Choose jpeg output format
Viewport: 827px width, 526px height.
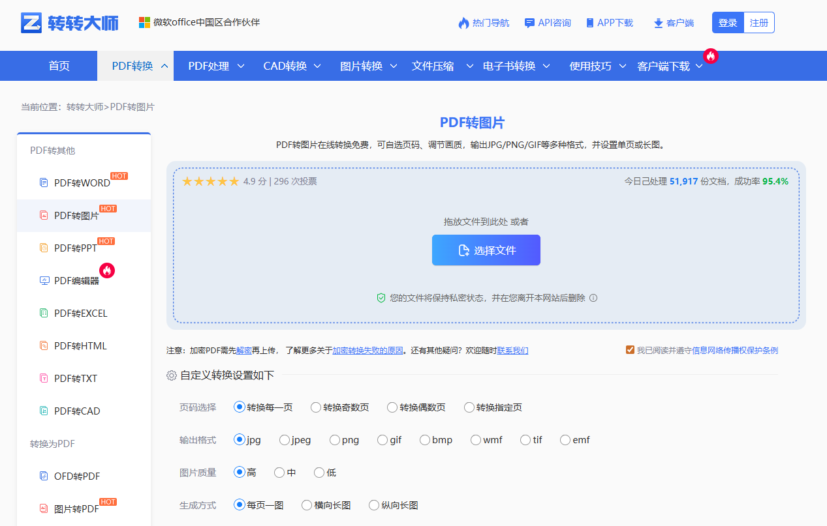tap(285, 440)
